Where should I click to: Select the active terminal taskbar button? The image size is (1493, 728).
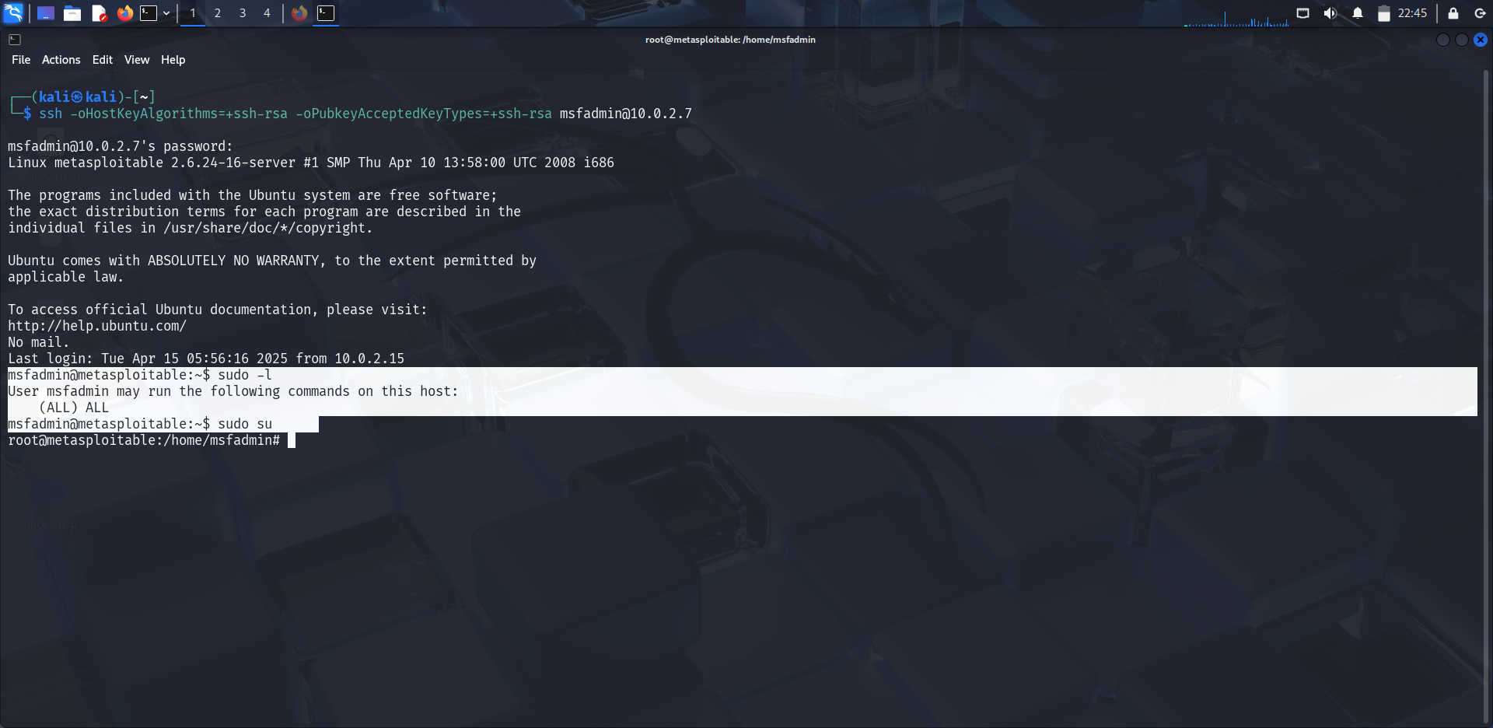click(326, 13)
